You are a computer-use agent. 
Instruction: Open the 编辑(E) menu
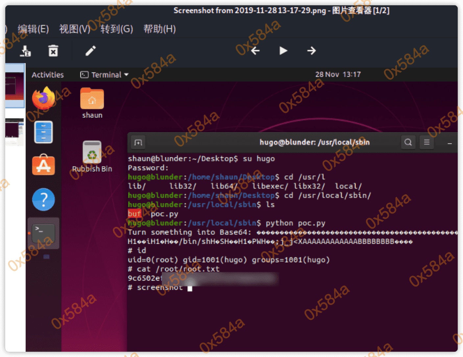pos(33,29)
